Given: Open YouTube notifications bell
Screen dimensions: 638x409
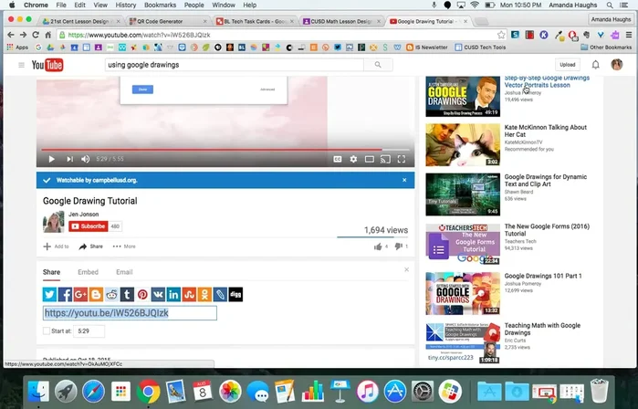Looking at the screenshot, I should coord(596,65).
